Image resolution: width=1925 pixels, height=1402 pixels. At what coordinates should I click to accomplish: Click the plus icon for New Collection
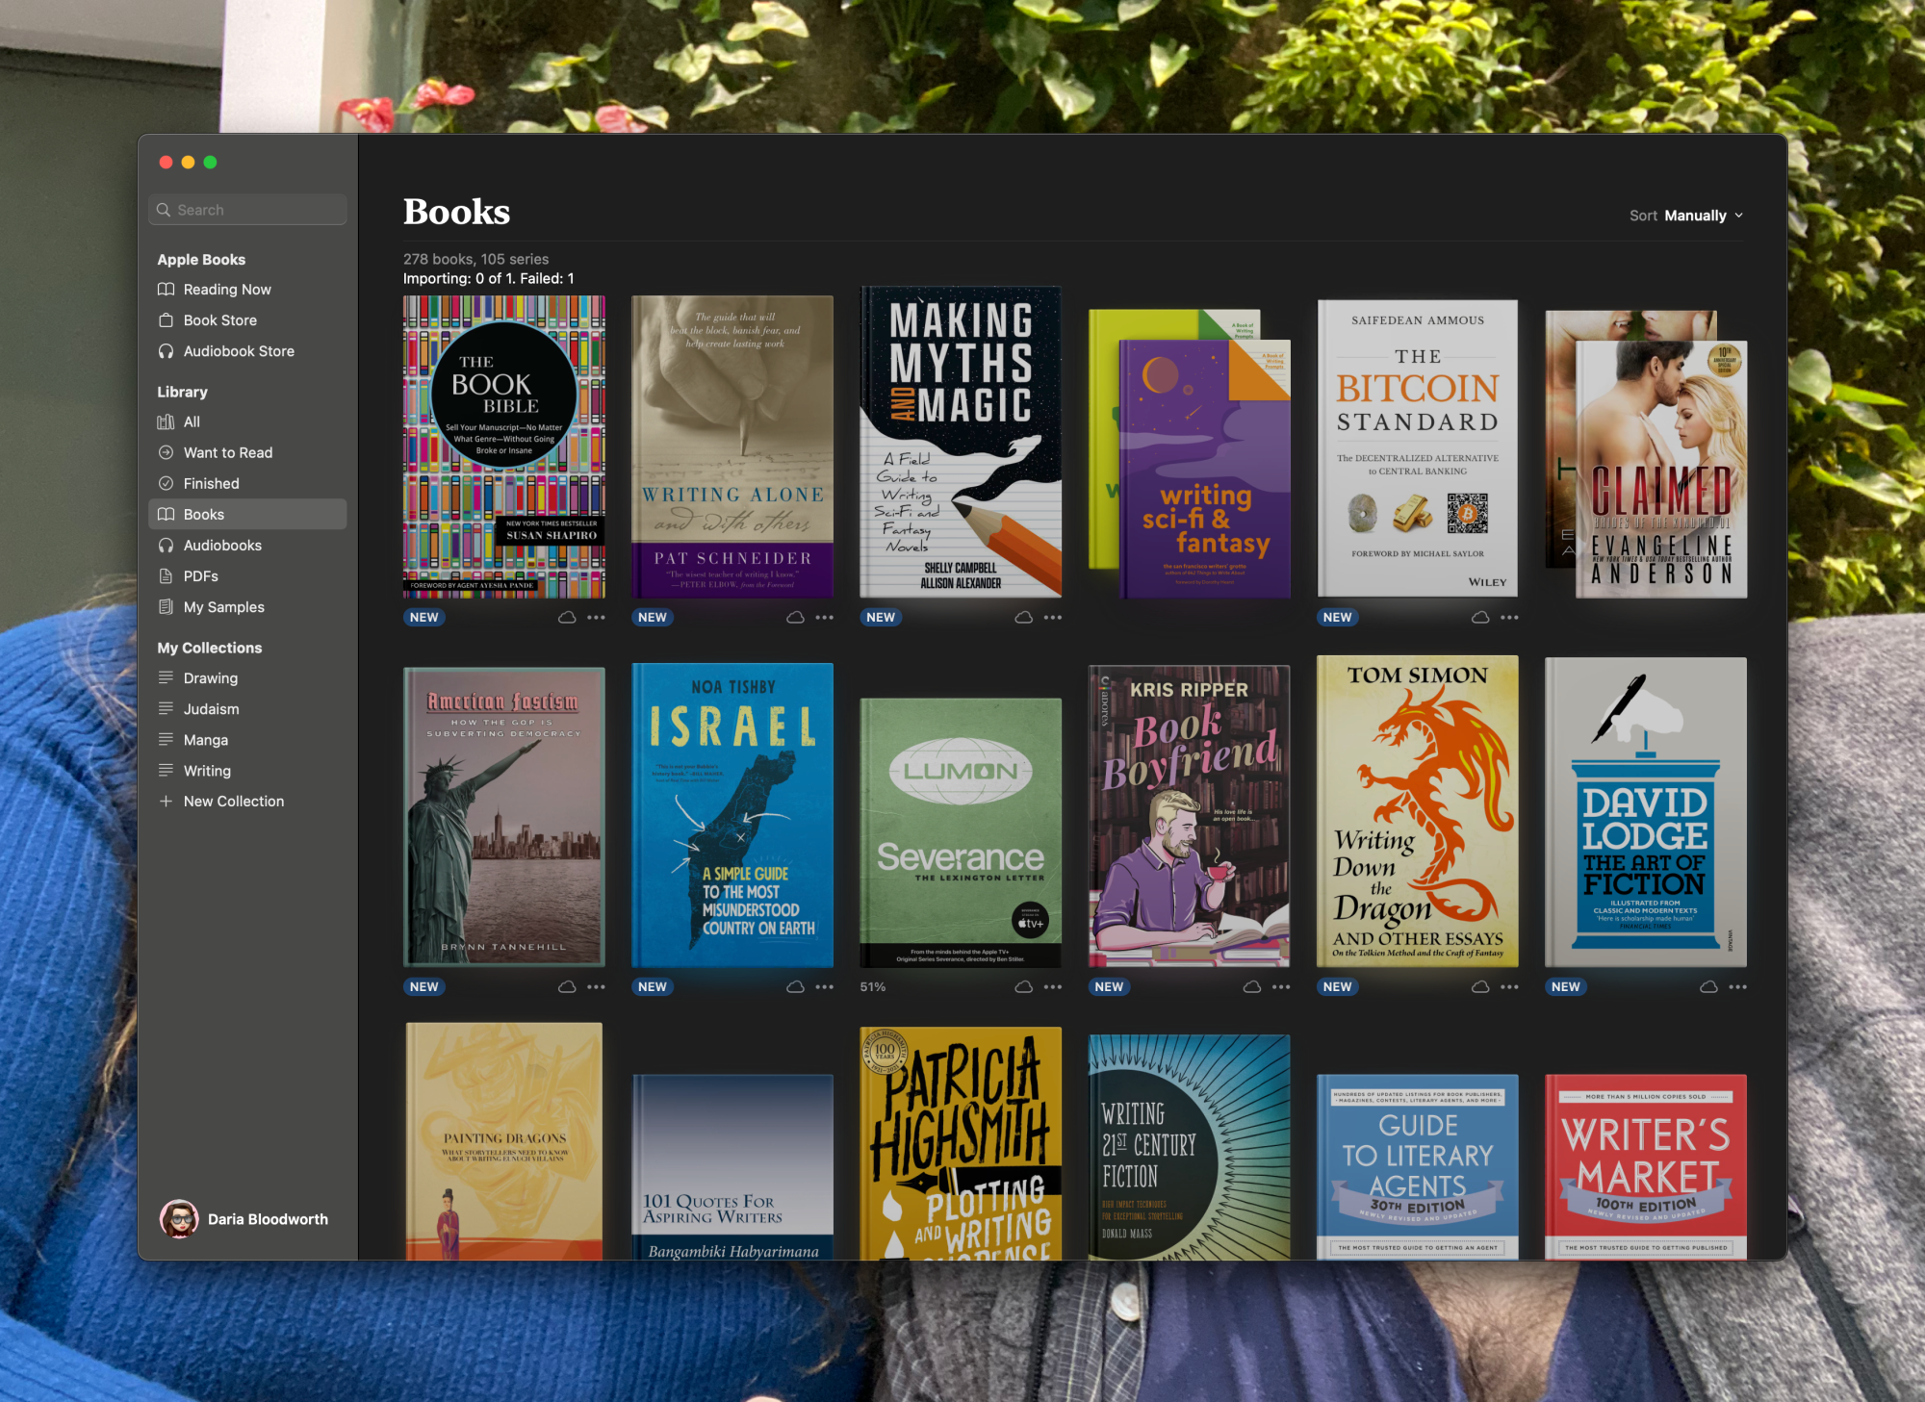click(x=166, y=802)
